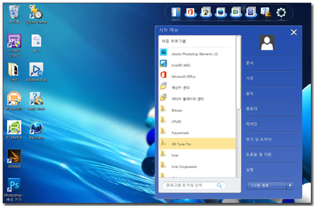314x206 pixels.
Task: Open the test folder on the desktop
Action: (x=14, y=72)
